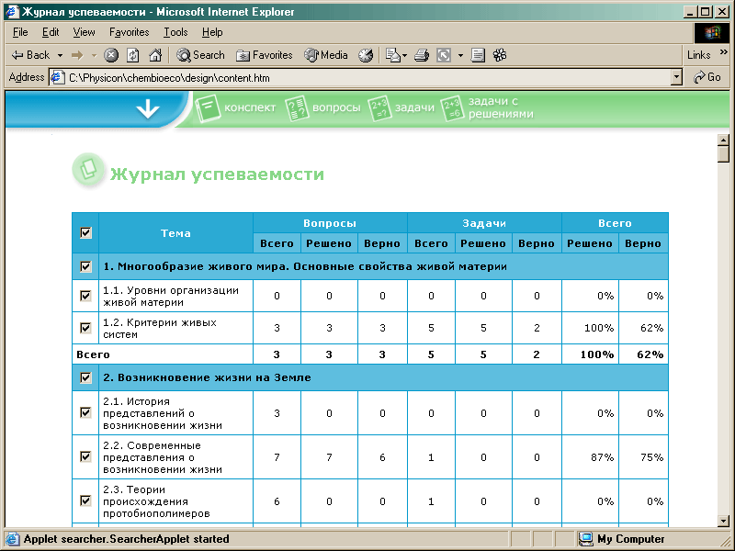Uncheck 1.2 Критерии живых систем checkbox

pyautogui.click(x=85, y=328)
